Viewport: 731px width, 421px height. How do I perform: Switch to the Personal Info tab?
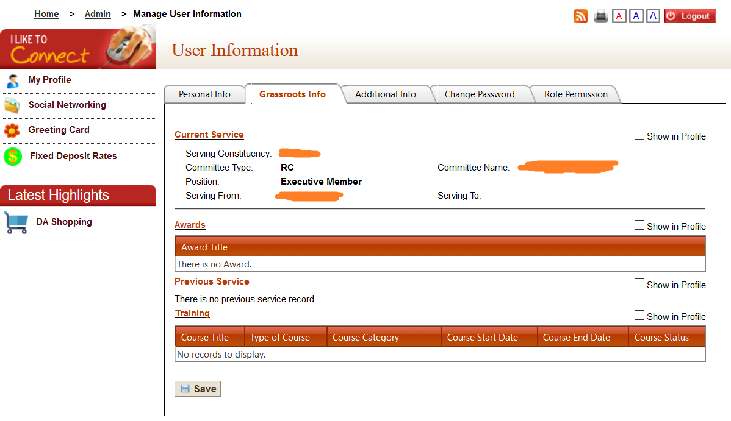[x=204, y=94]
